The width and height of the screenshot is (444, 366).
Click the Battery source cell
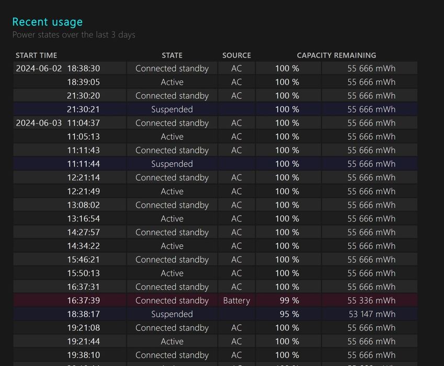tap(236, 301)
